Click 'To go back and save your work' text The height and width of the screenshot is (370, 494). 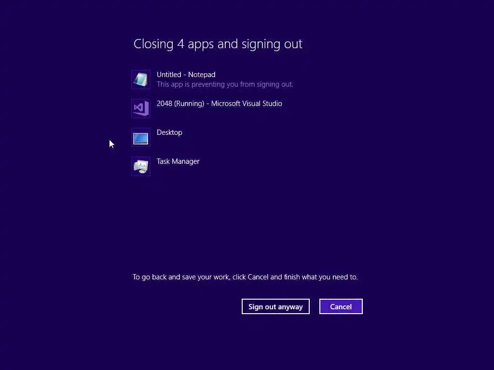click(181, 277)
